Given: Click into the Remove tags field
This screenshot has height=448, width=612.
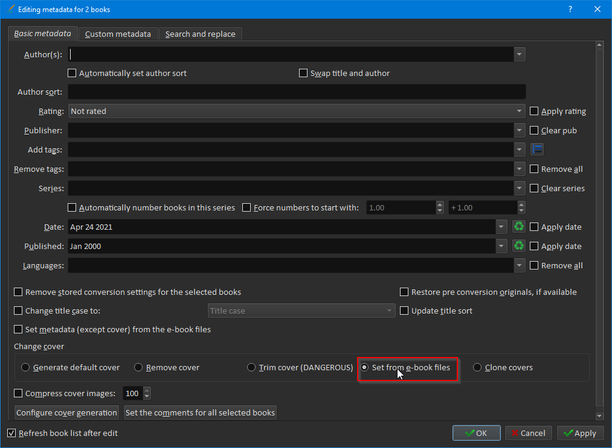Looking at the screenshot, I should click(x=291, y=169).
